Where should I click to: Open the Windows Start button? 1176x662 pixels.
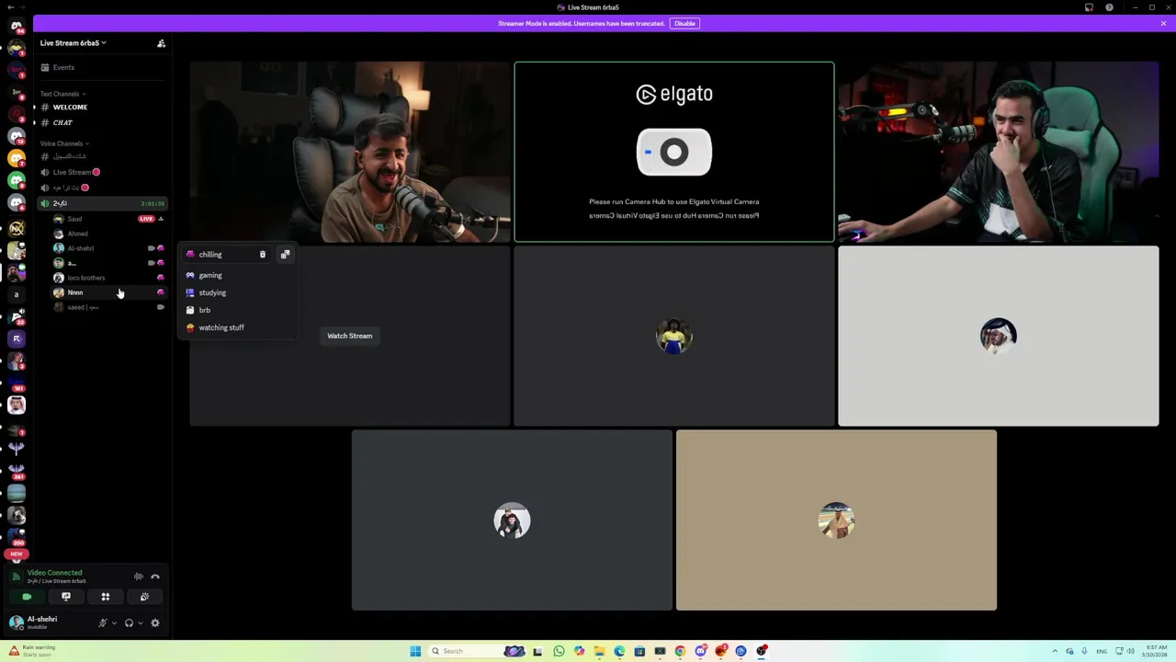[415, 651]
